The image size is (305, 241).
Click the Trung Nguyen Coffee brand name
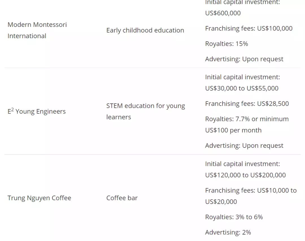point(39,198)
